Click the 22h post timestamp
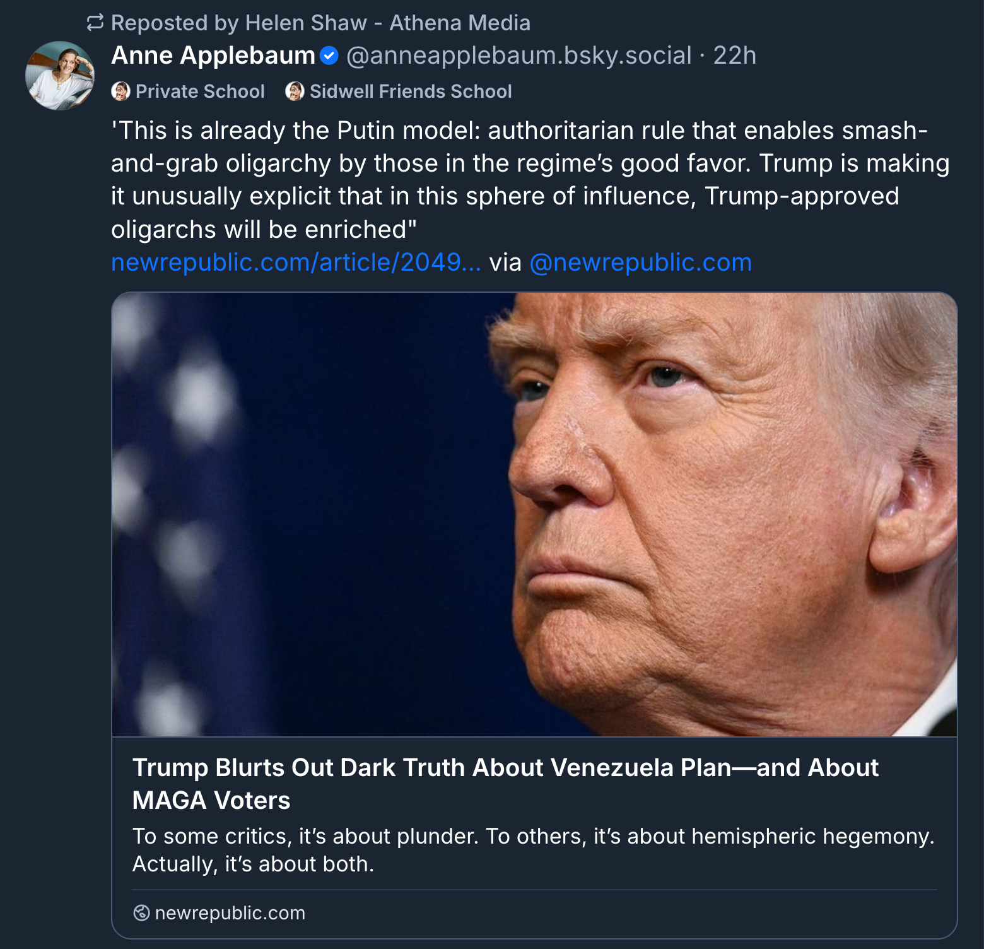Viewport: 984px width, 949px height. coord(734,56)
